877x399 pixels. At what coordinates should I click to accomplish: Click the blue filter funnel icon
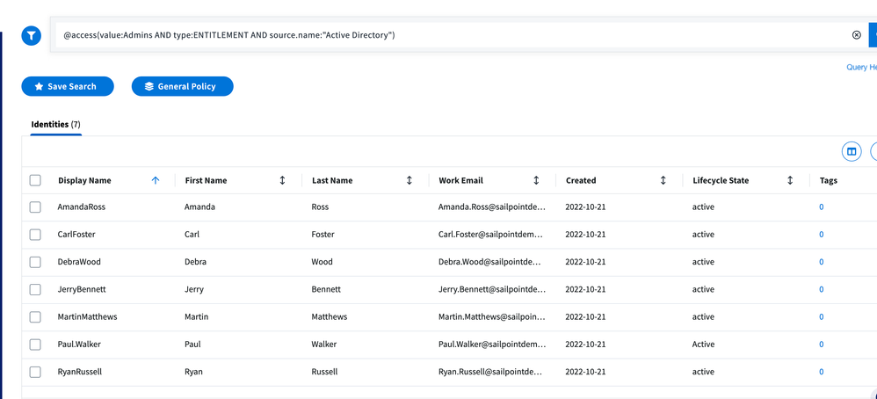point(32,35)
